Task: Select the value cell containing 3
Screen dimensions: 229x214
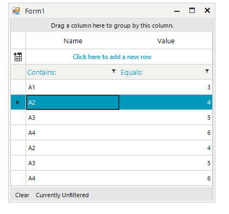Action: 166,87
